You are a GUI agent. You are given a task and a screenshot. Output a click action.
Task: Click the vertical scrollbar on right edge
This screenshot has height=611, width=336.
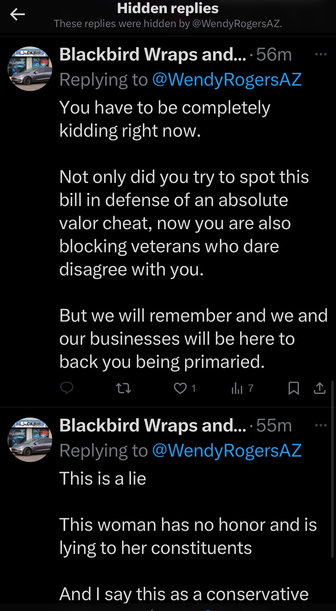coord(332,469)
